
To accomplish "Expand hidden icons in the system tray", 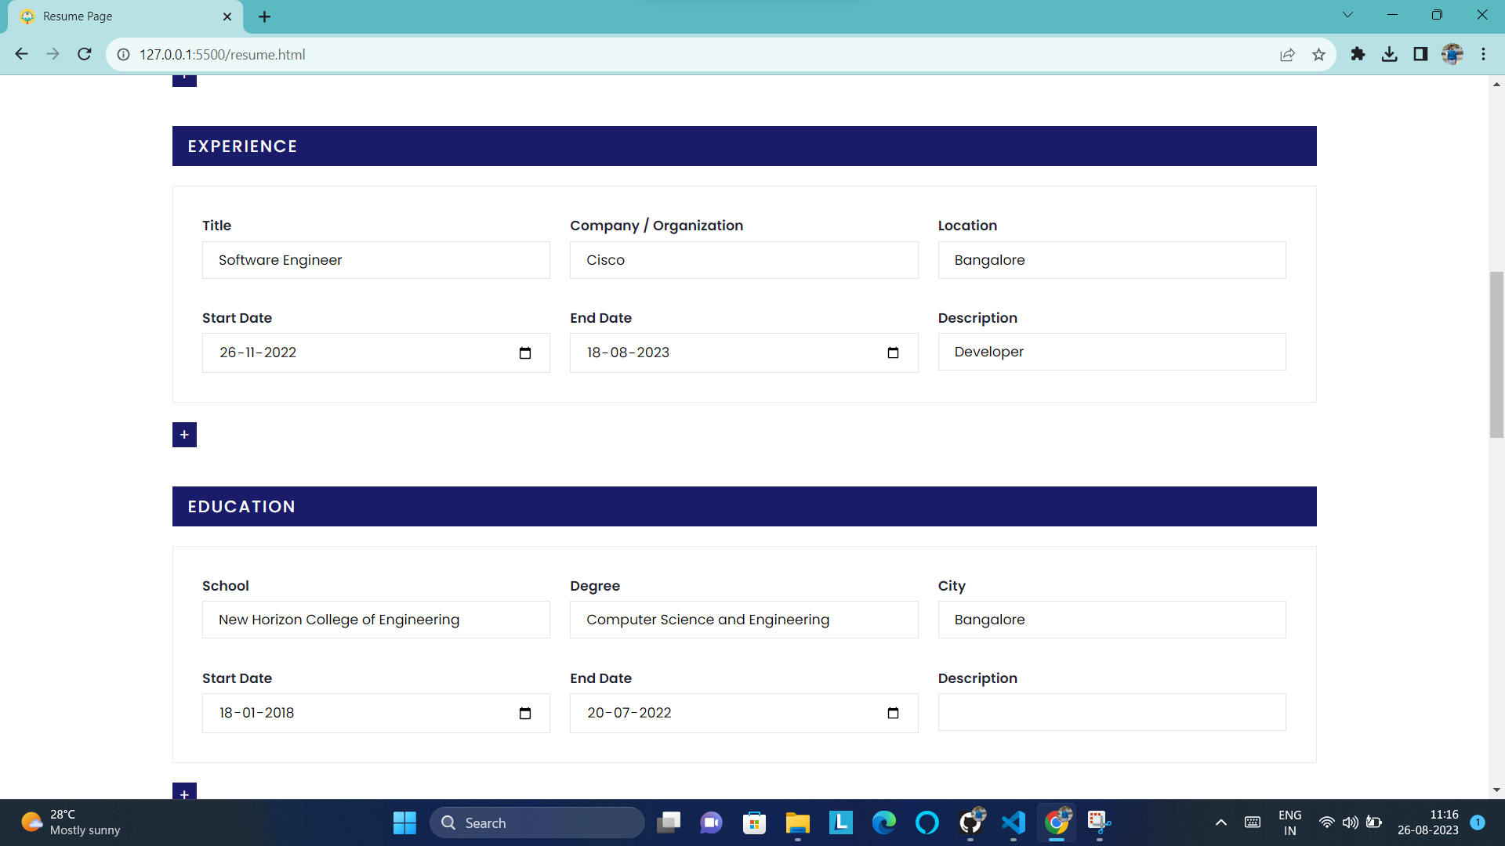I will pyautogui.click(x=1220, y=822).
